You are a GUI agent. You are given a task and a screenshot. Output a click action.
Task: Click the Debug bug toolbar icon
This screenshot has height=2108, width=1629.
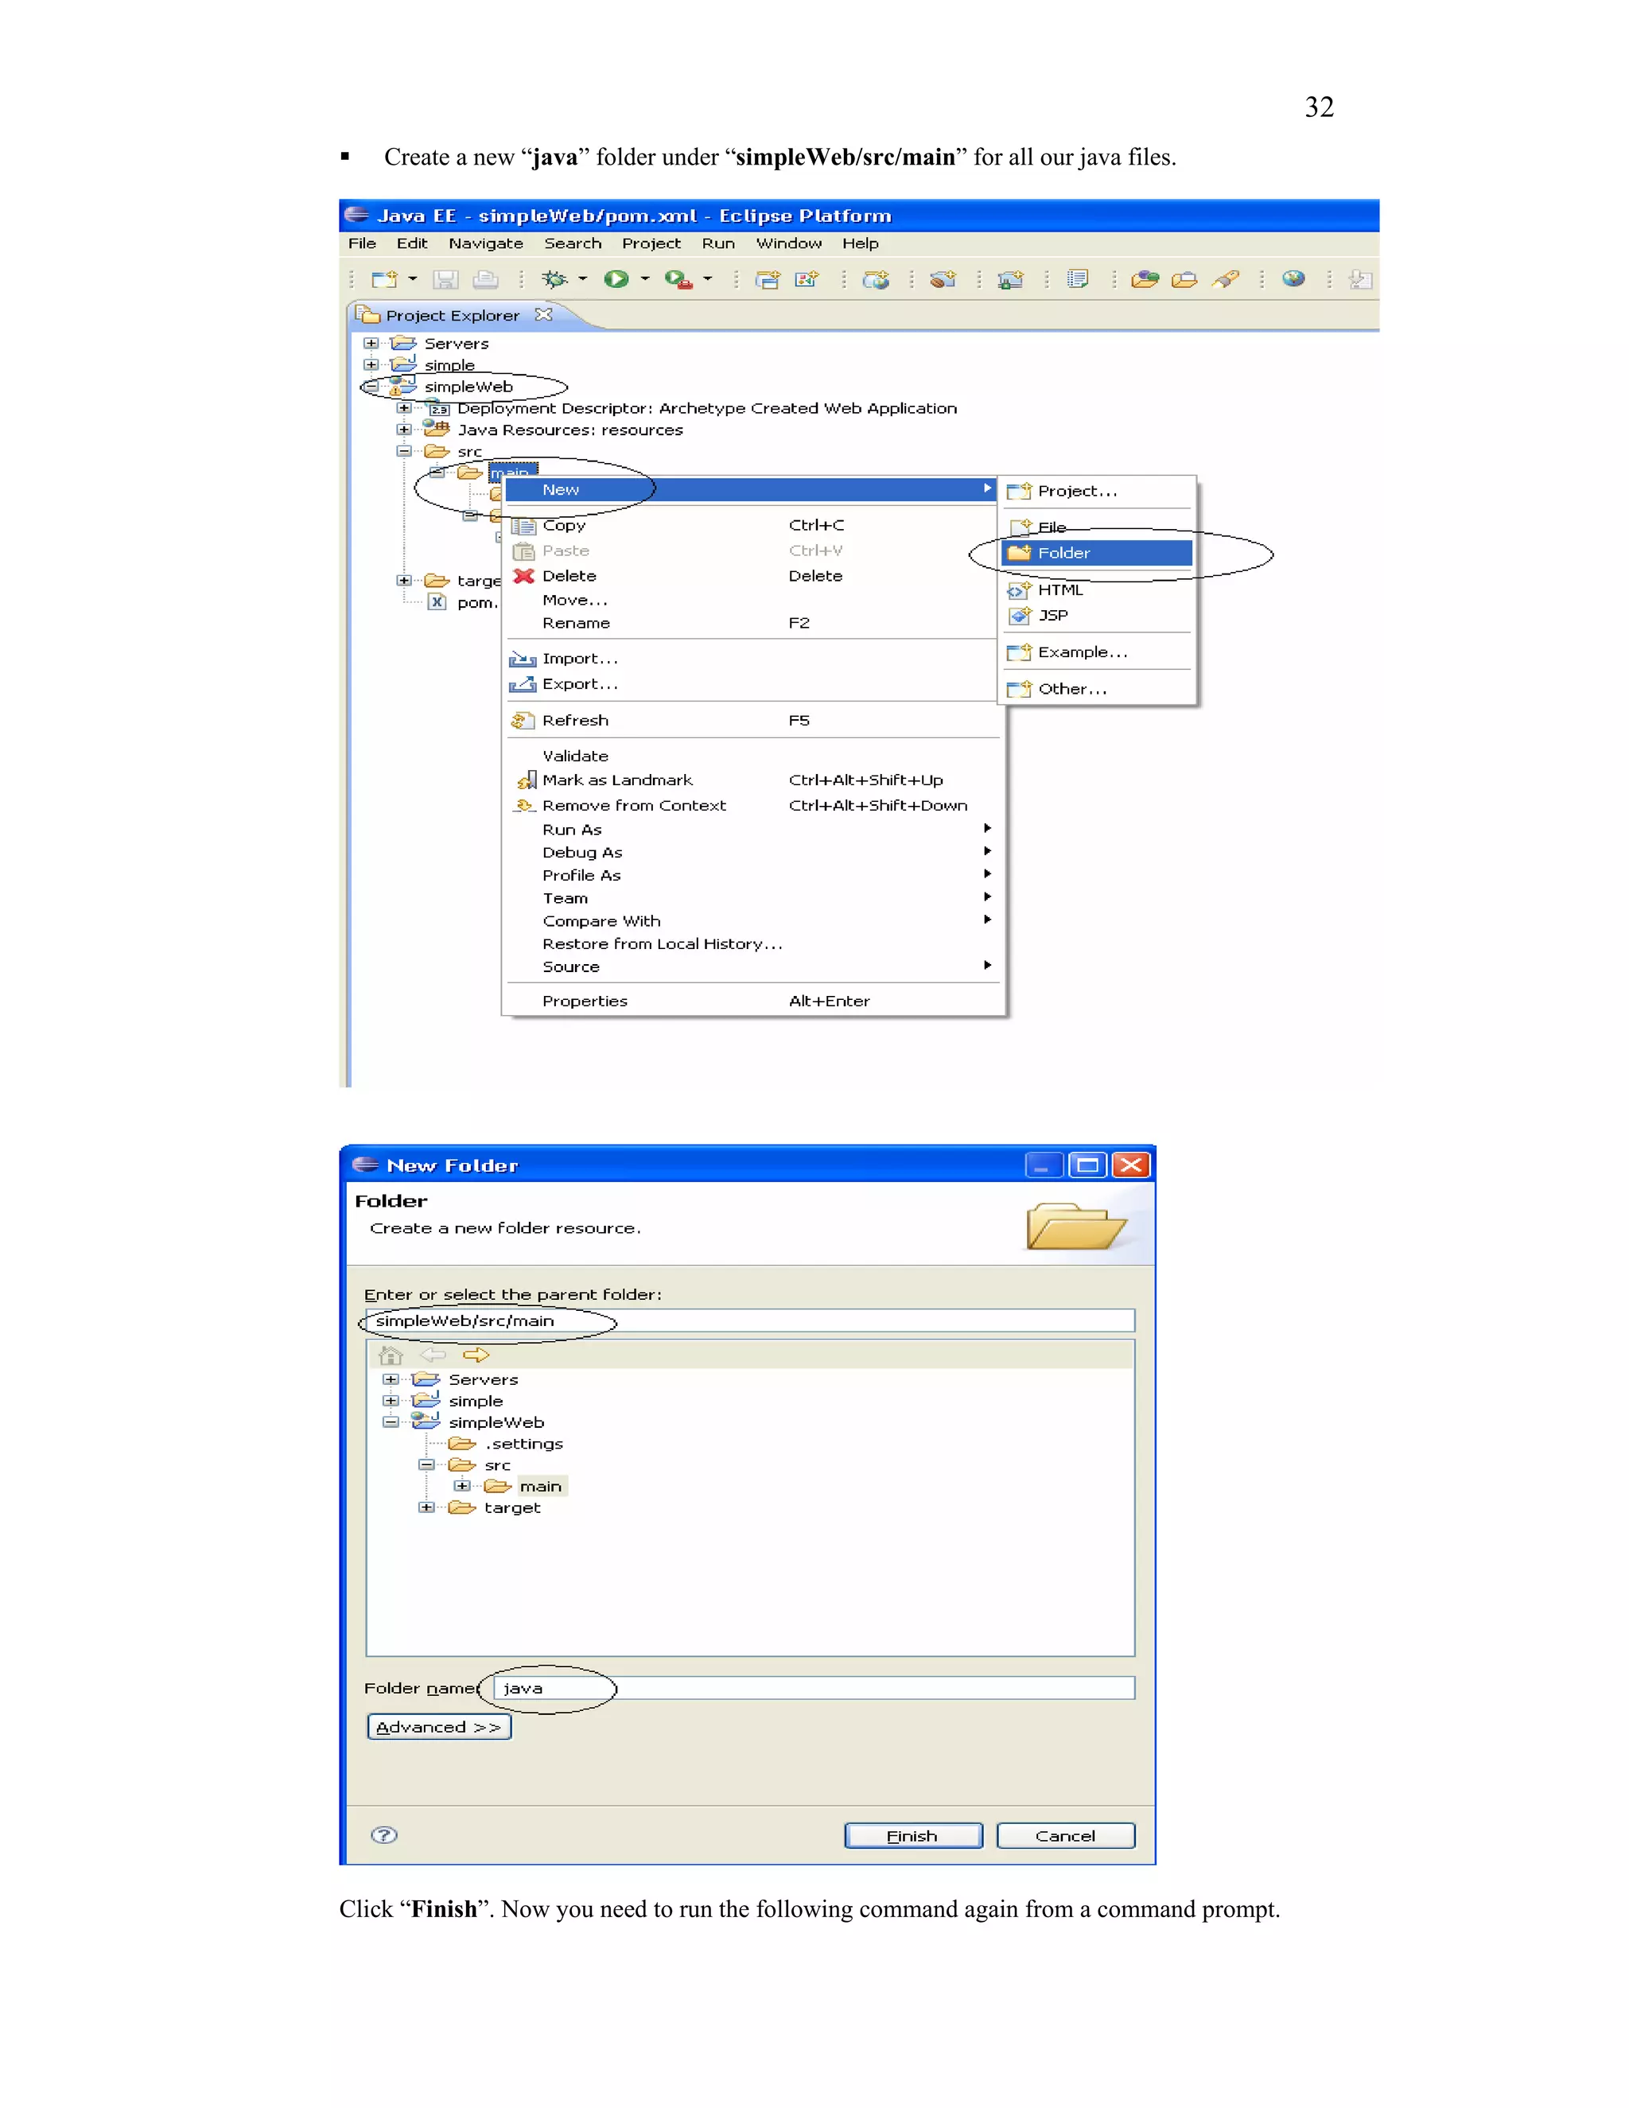pyautogui.click(x=554, y=280)
